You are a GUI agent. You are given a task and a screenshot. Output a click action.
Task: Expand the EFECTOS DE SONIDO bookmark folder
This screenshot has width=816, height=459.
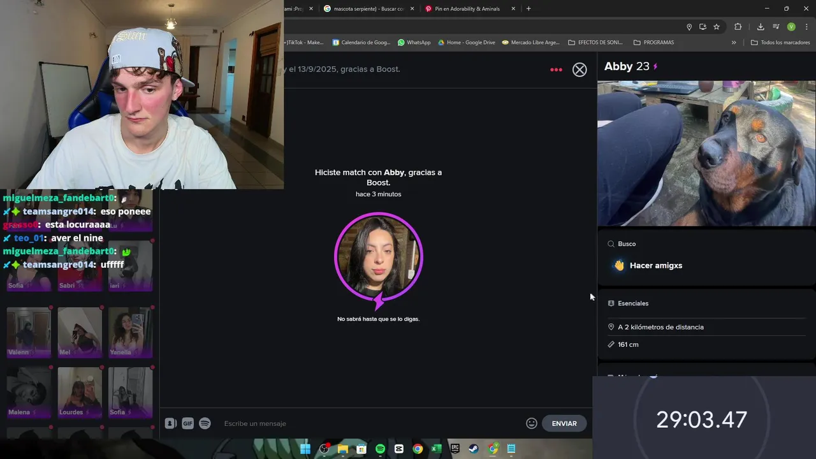pyautogui.click(x=595, y=43)
